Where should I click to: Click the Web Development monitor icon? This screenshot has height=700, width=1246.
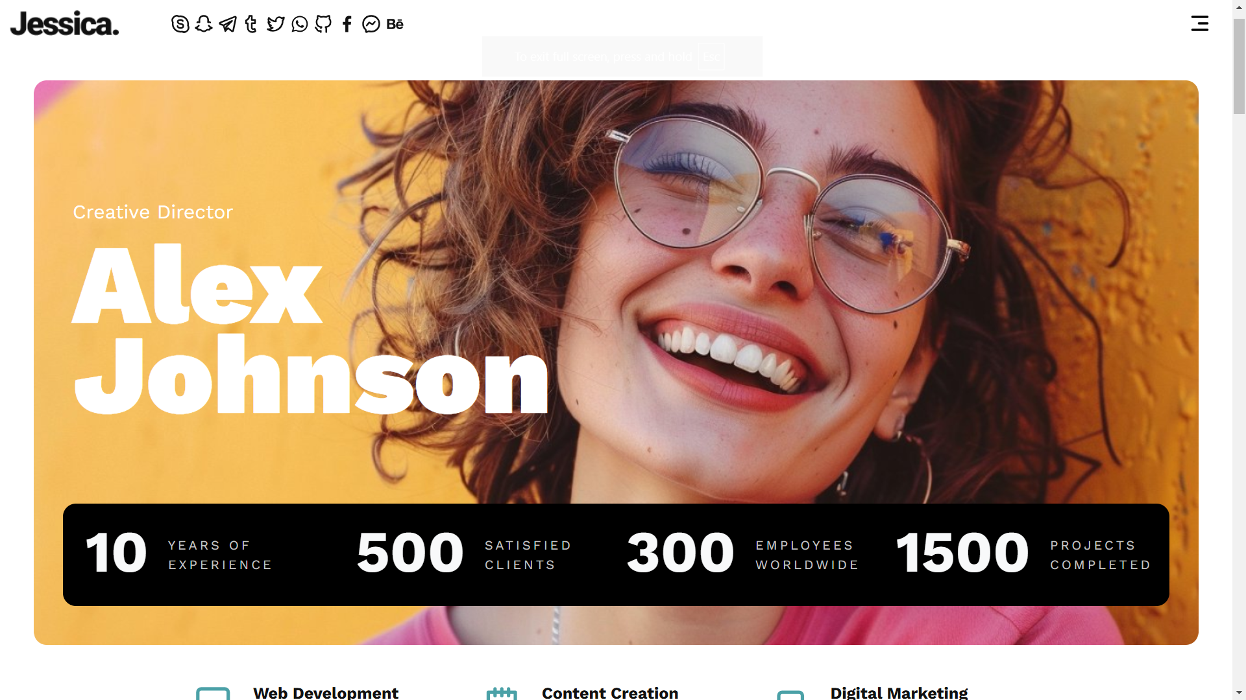click(213, 693)
